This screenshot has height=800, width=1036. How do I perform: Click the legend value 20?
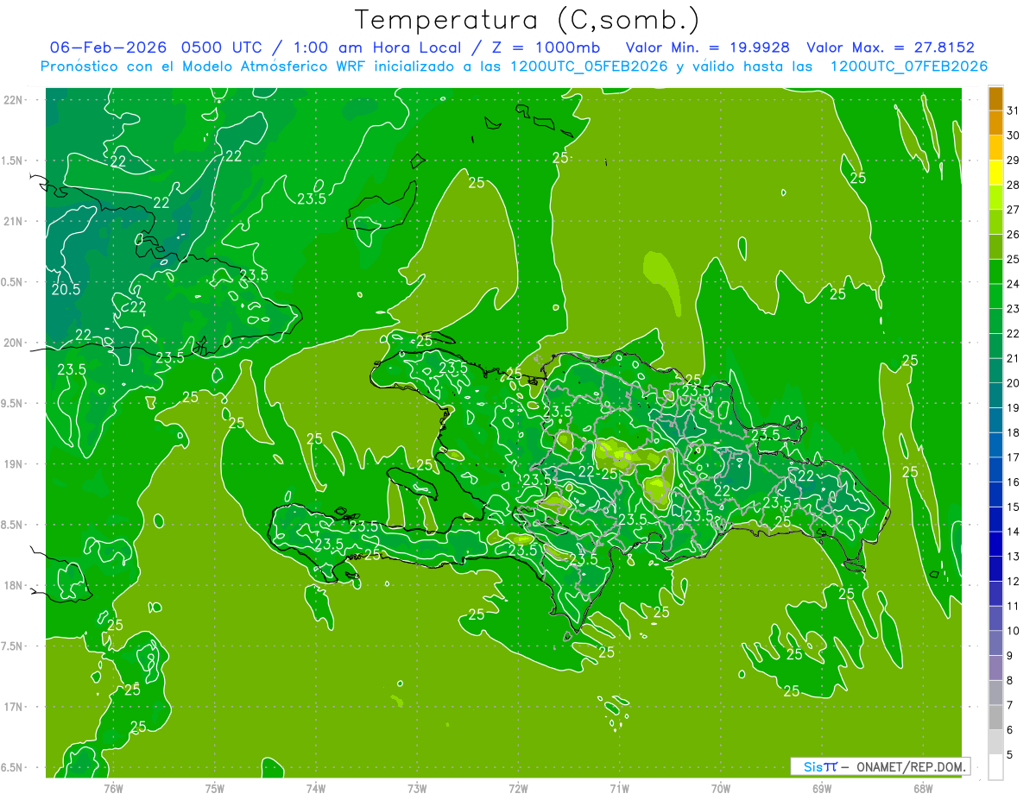[1014, 383]
